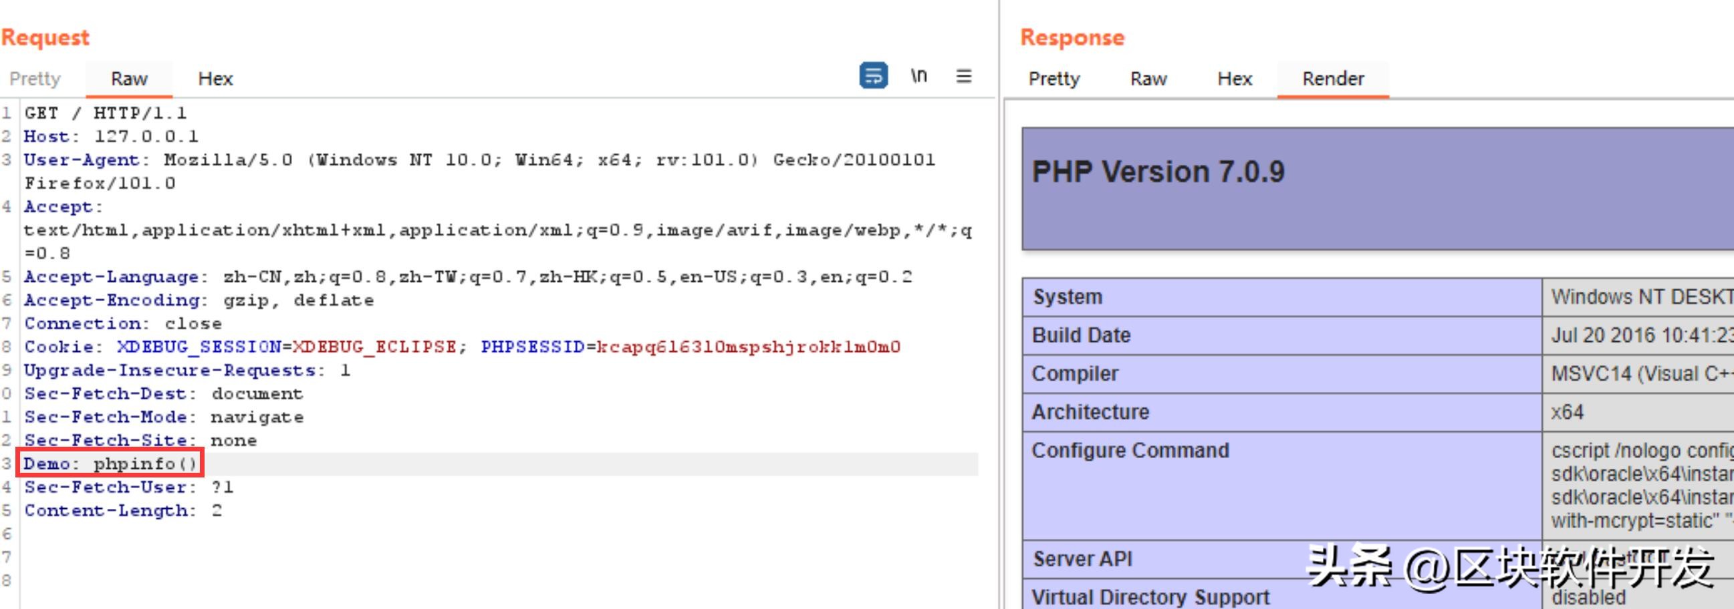Click 'Sec-Fetch-Site: none' header line
The width and height of the screenshot is (1734, 609).
point(140,440)
